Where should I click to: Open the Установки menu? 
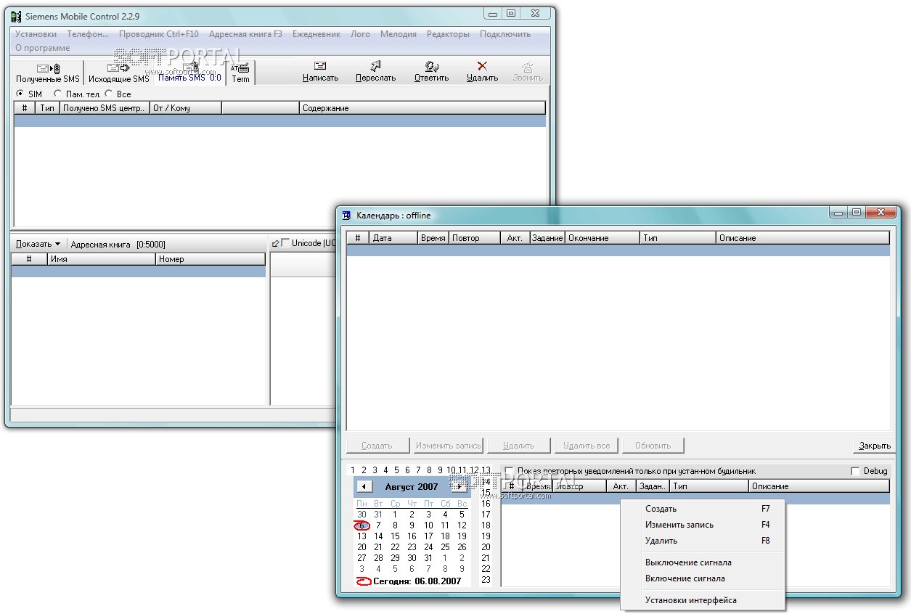[36, 34]
